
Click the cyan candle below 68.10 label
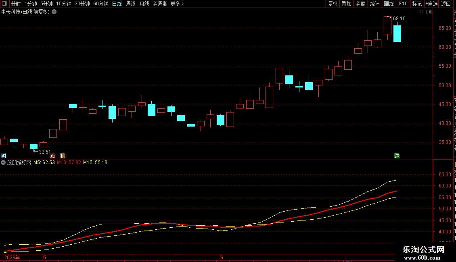pos(397,33)
